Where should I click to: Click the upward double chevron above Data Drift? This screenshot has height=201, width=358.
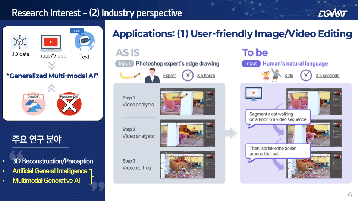tap(51, 88)
